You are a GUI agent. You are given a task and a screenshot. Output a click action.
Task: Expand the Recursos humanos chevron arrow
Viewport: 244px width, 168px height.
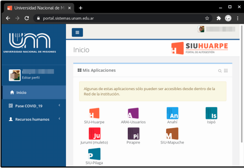tap(59, 119)
